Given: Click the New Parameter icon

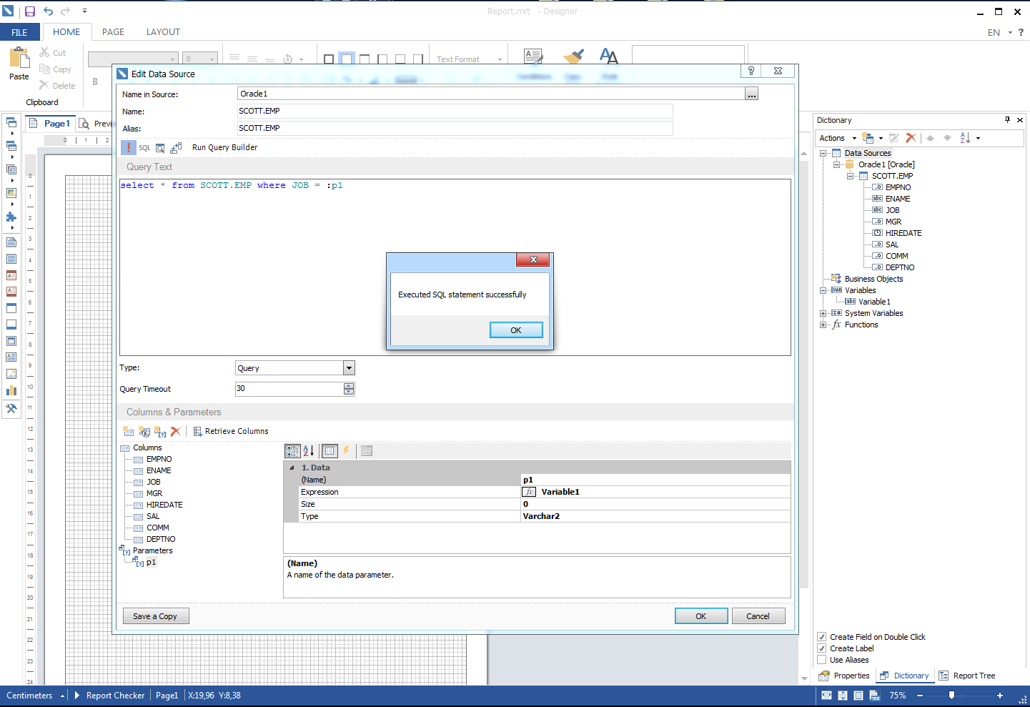Looking at the screenshot, I should pos(160,432).
